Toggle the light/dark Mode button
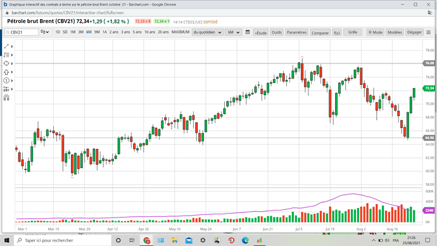Viewport: 437px width, 246px height. [375, 32]
